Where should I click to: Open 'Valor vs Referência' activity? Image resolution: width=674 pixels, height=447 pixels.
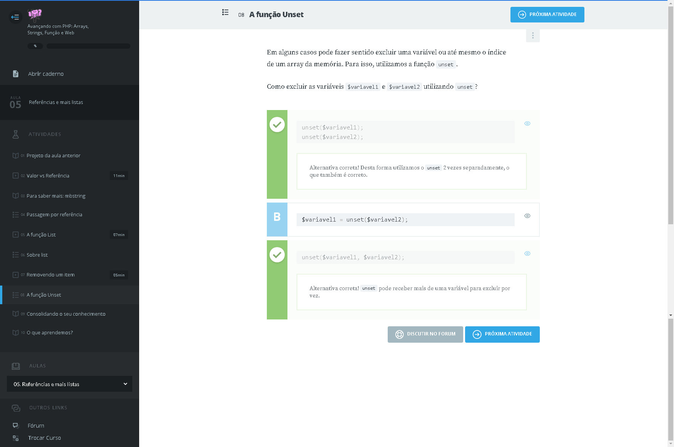48,176
